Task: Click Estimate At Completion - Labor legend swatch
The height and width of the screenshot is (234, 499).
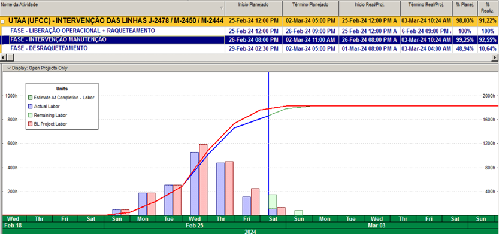Action: click(30, 98)
